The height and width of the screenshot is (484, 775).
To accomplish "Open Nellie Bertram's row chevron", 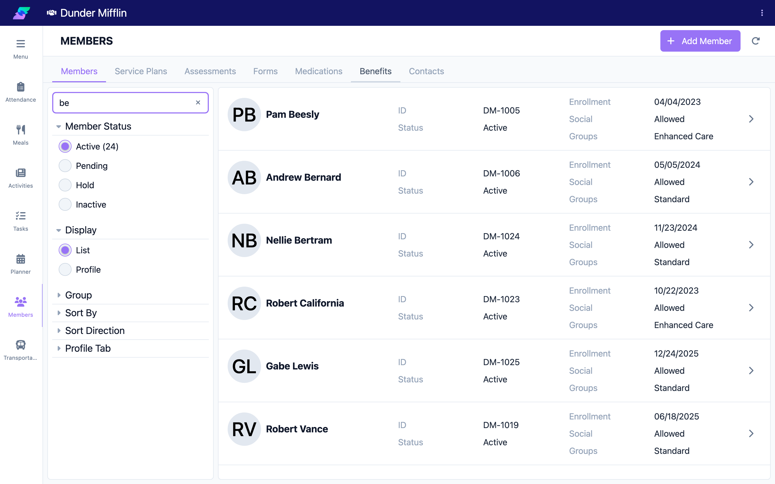I will tap(751, 245).
